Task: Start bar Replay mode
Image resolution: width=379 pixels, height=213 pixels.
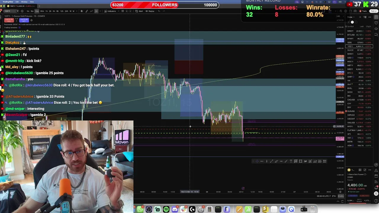Action: click(x=150, y=11)
